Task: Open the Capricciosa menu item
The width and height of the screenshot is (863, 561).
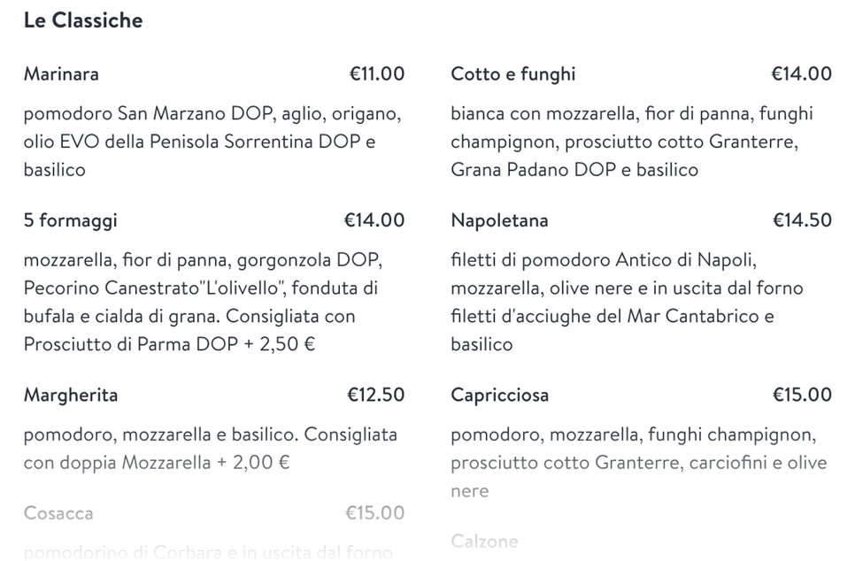Action: [500, 395]
